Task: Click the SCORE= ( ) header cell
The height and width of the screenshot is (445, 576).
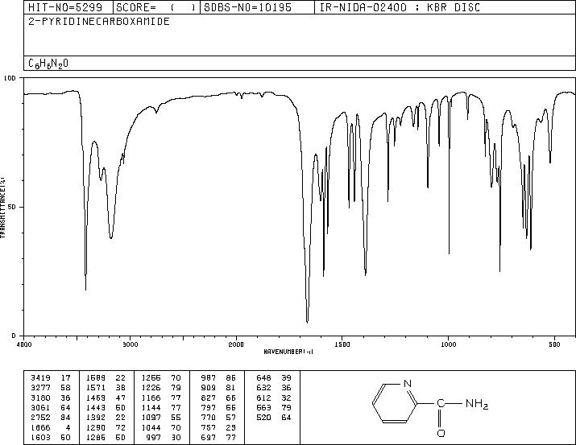Action: (x=156, y=7)
